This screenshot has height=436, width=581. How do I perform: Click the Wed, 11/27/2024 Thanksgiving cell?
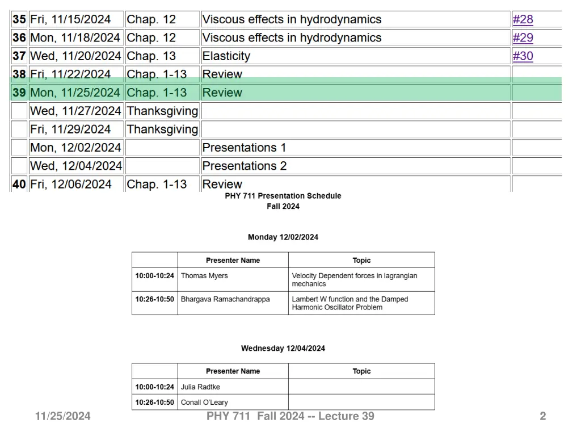[162, 111]
